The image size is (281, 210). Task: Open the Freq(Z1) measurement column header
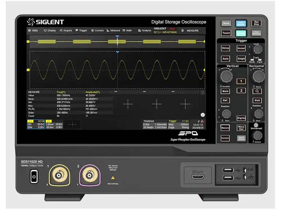click(61, 92)
